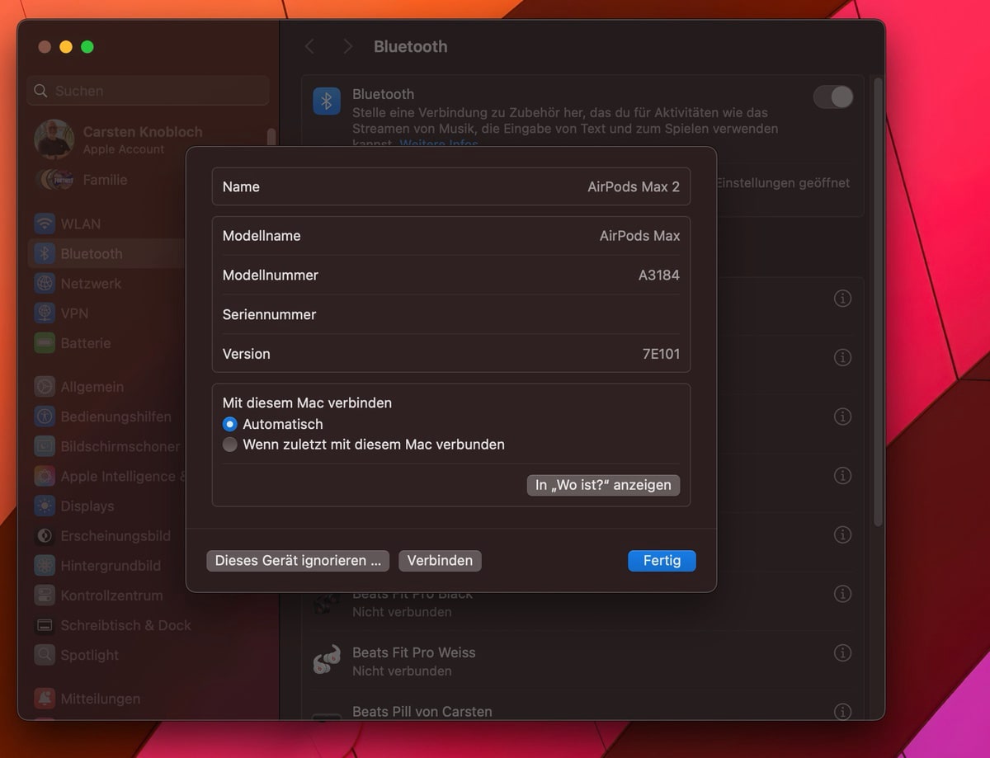Viewport: 990px width, 758px height.
Task: Open Netzwerk settings via globe icon
Action: point(45,283)
